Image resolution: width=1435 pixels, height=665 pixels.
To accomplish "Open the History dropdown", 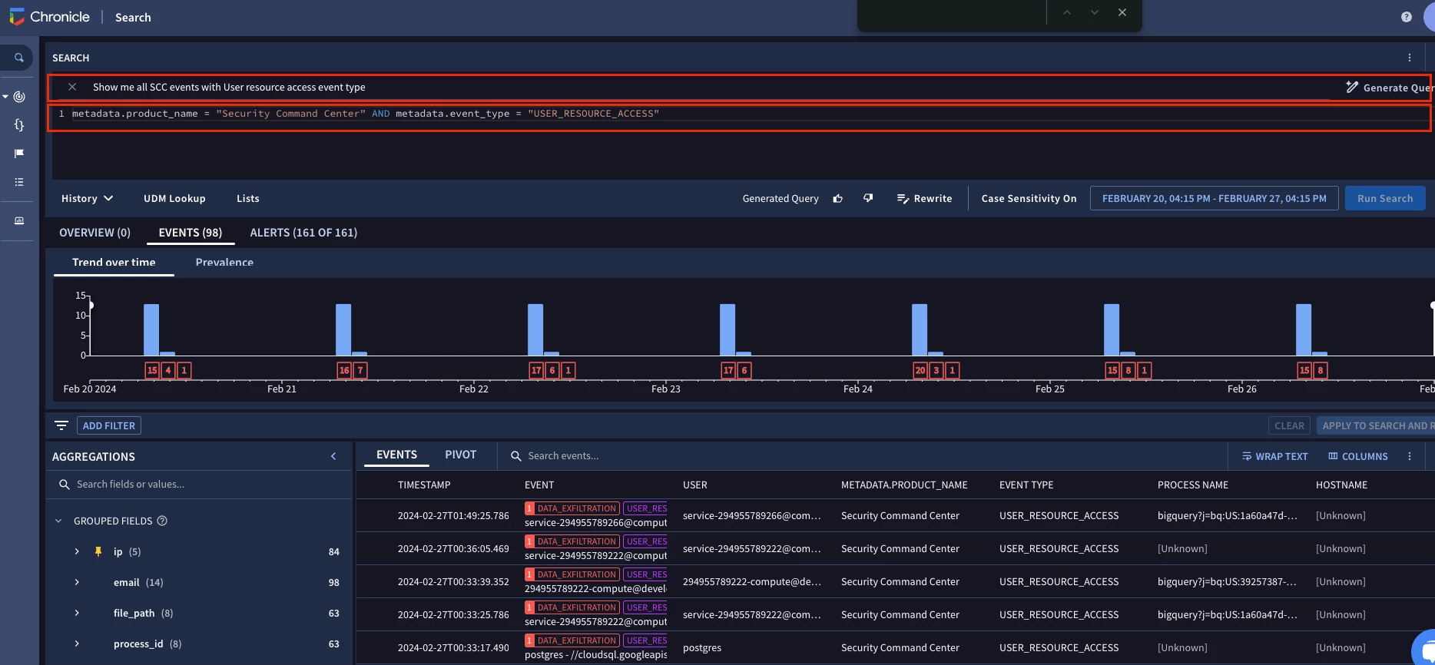I will pyautogui.click(x=88, y=198).
